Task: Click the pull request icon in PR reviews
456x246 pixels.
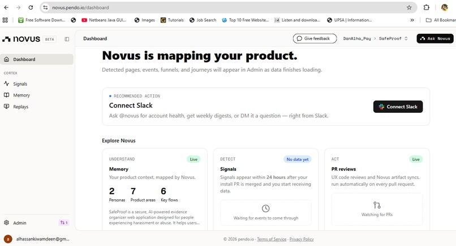Action: 377,205
